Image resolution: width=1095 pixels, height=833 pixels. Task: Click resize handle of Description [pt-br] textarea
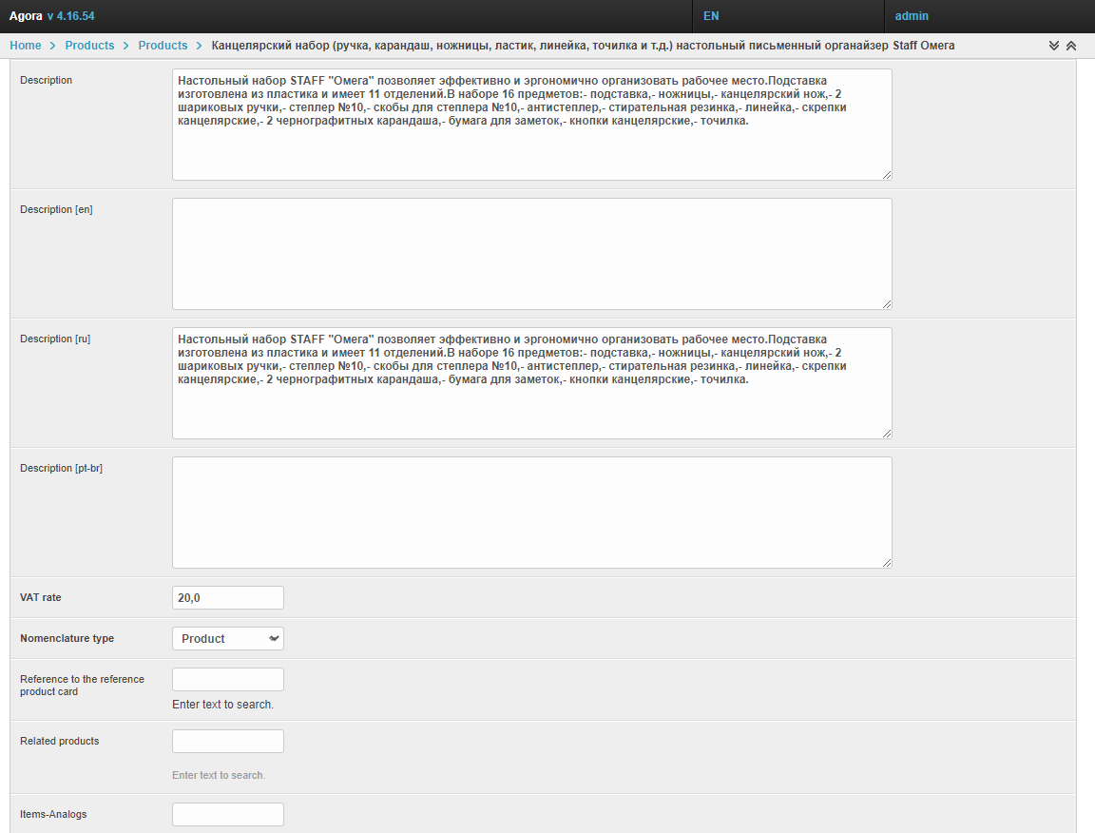(x=886, y=562)
